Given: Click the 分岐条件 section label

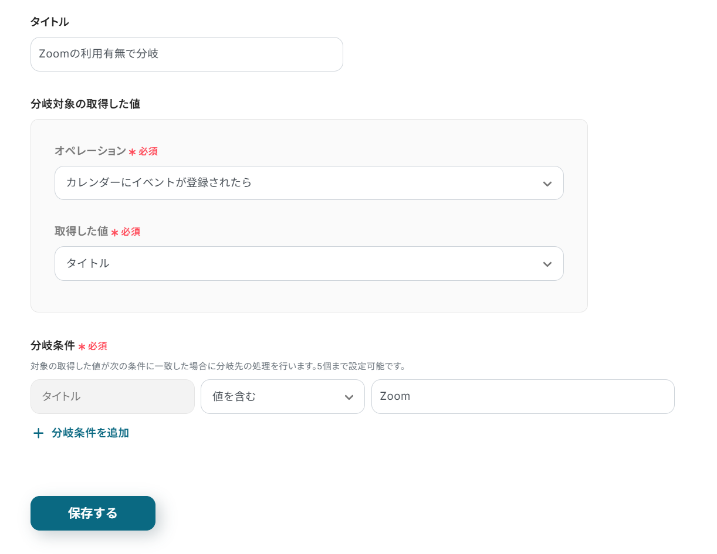Looking at the screenshot, I should pyautogui.click(x=53, y=346).
